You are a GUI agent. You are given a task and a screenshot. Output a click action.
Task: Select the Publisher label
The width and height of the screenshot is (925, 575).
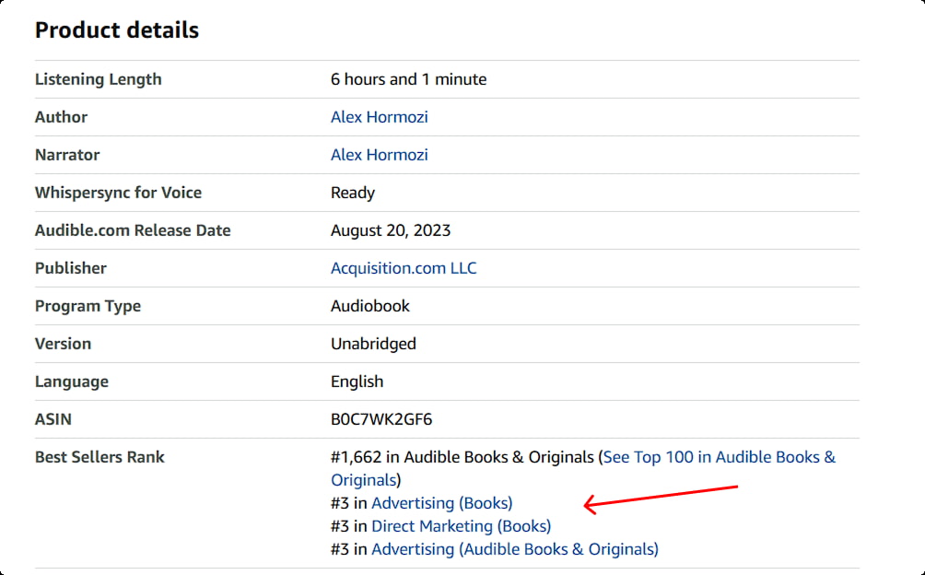tap(71, 268)
